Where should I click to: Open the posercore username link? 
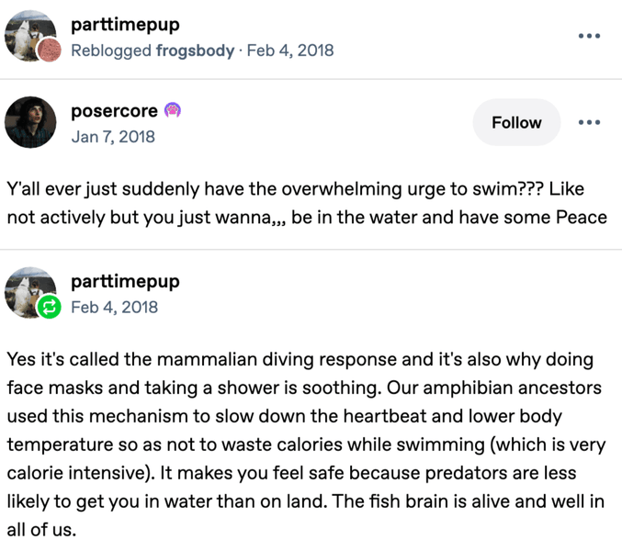coord(114,111)
